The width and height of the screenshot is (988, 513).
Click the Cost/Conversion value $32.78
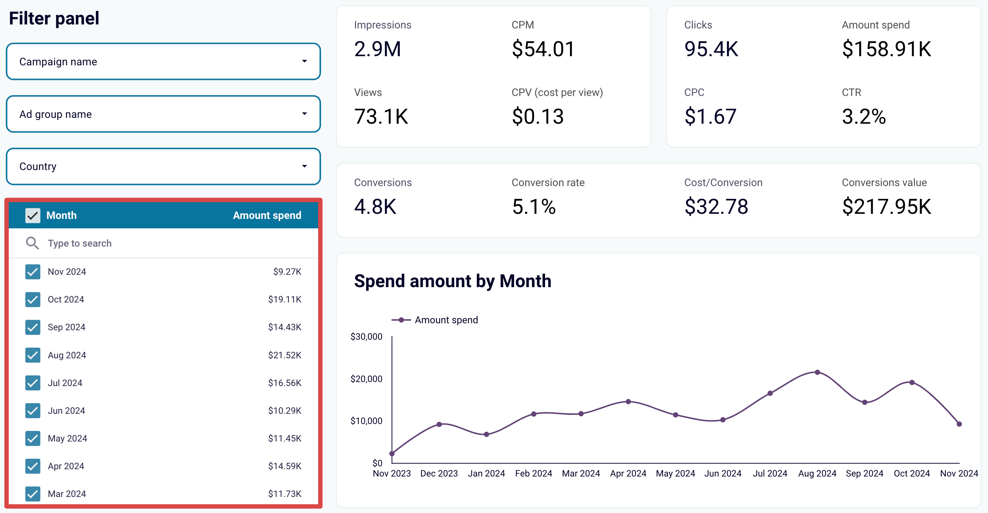(716, 207)
